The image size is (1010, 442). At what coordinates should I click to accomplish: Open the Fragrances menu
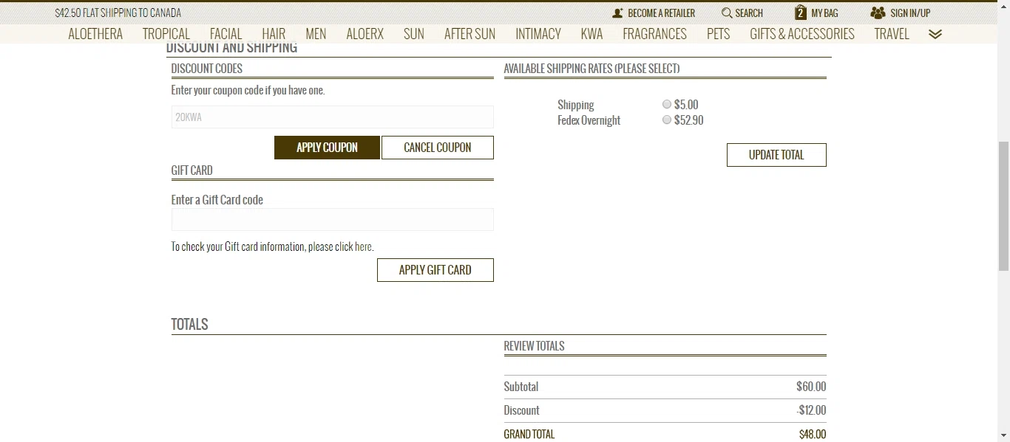coord(654,34)
